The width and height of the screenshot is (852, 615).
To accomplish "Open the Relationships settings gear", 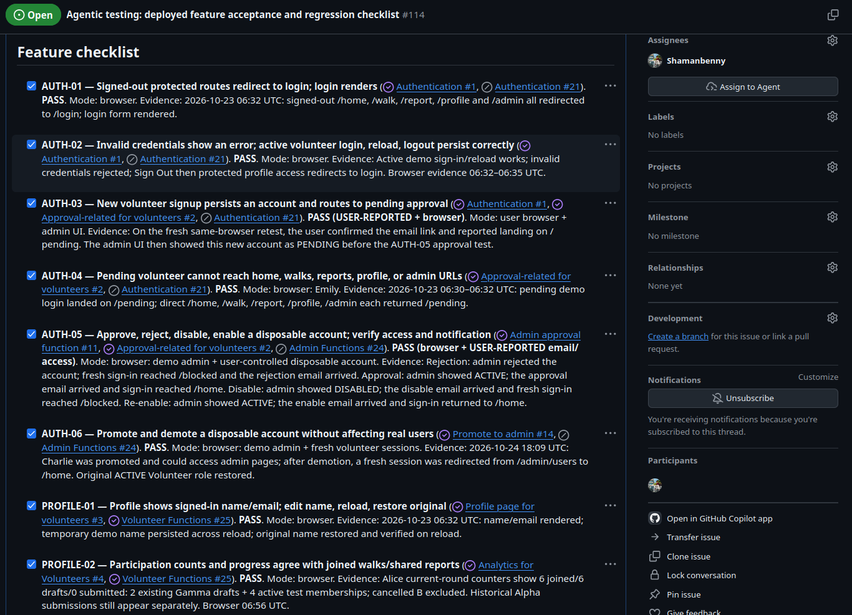I will pos(832,268).
